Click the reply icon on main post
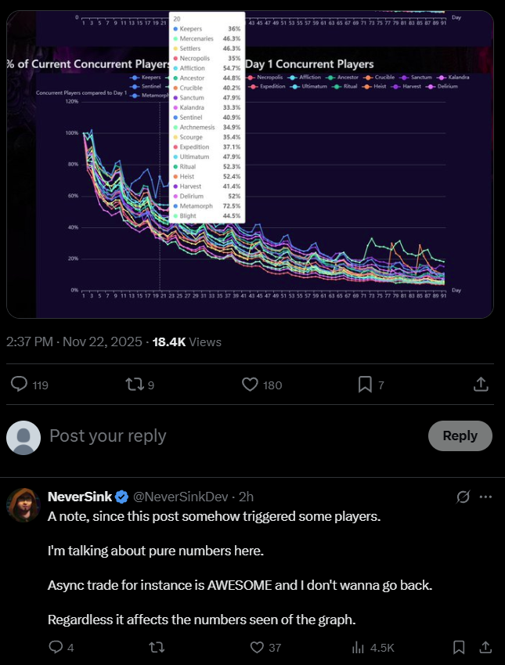This screenshot has height=665, width=505. tap(20, 385)
